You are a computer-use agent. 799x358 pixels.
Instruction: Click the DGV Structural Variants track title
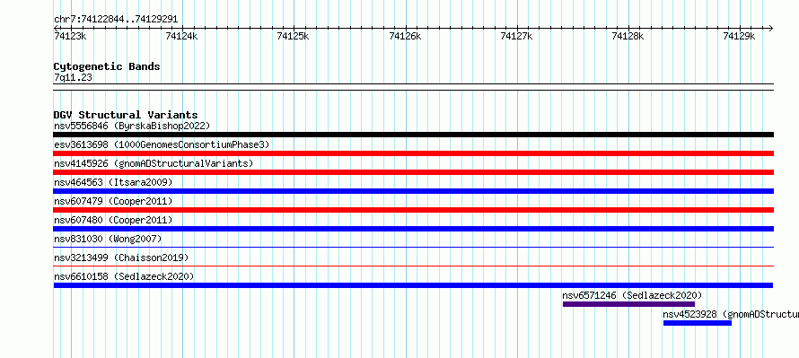(126, 115)
